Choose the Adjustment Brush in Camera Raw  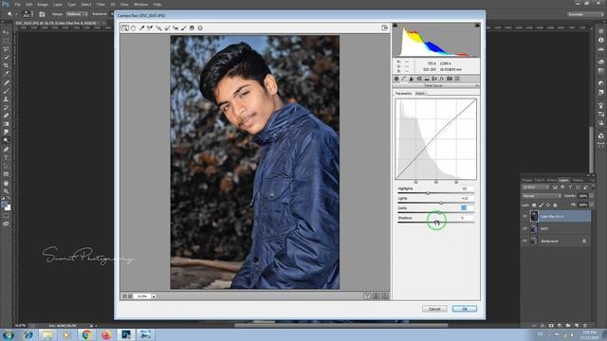[184, 27]
